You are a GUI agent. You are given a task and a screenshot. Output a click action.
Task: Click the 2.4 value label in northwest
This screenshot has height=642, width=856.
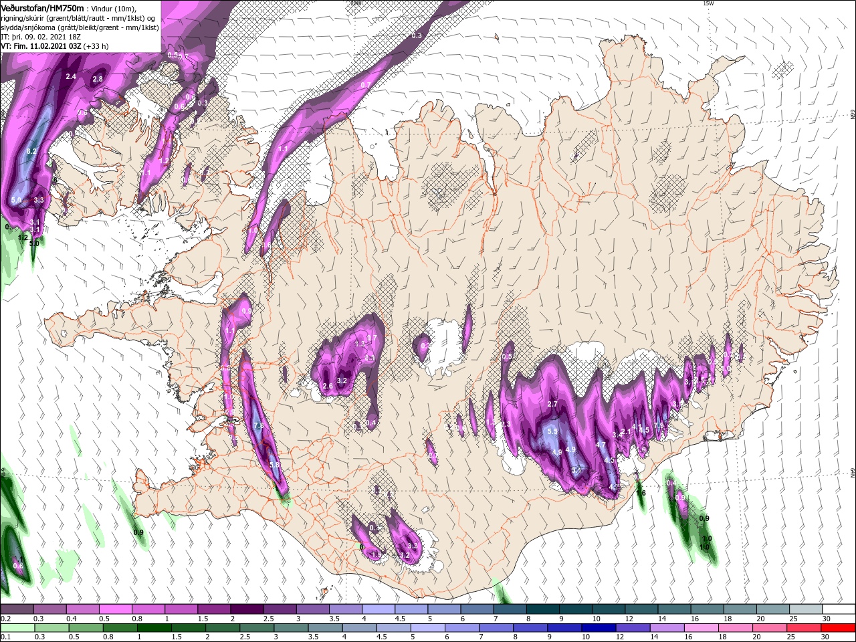coord(71,76)
